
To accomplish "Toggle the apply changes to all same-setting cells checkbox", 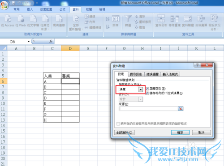I will (118, 123).
